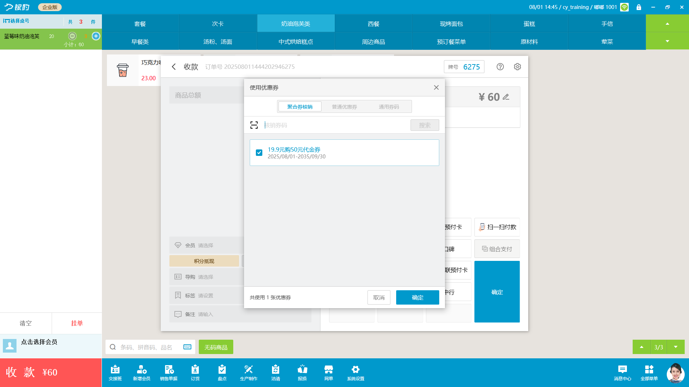Select the 汤粉、汤面 category

coord(218,42)
